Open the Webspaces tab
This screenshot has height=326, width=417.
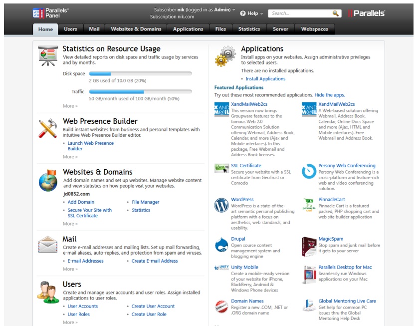pyautogui.click(x=315, y=29)
